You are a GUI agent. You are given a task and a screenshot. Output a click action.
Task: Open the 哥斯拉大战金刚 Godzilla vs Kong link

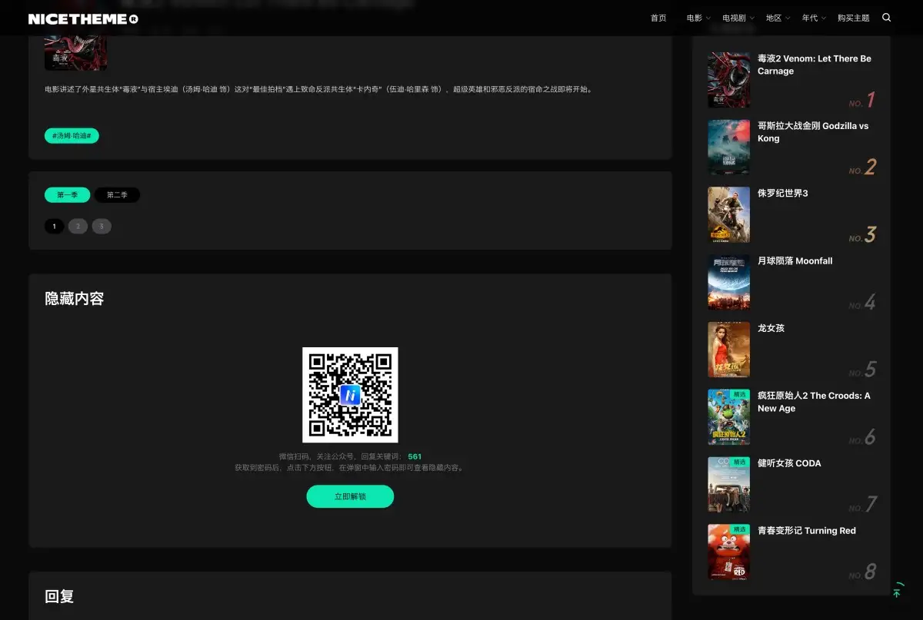click(812, 131)
